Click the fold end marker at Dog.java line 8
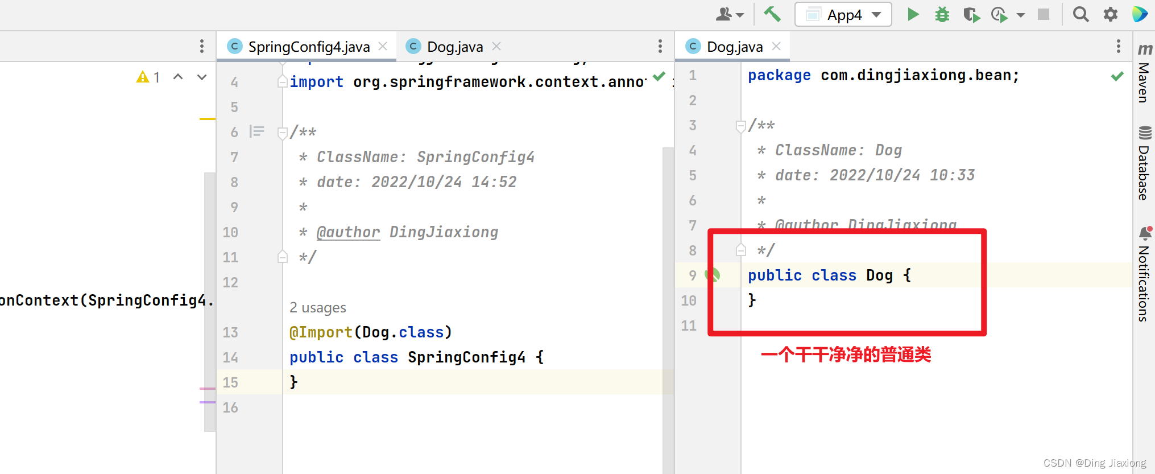The height and width of the screenshot is (474, 1155). point(740,250)
